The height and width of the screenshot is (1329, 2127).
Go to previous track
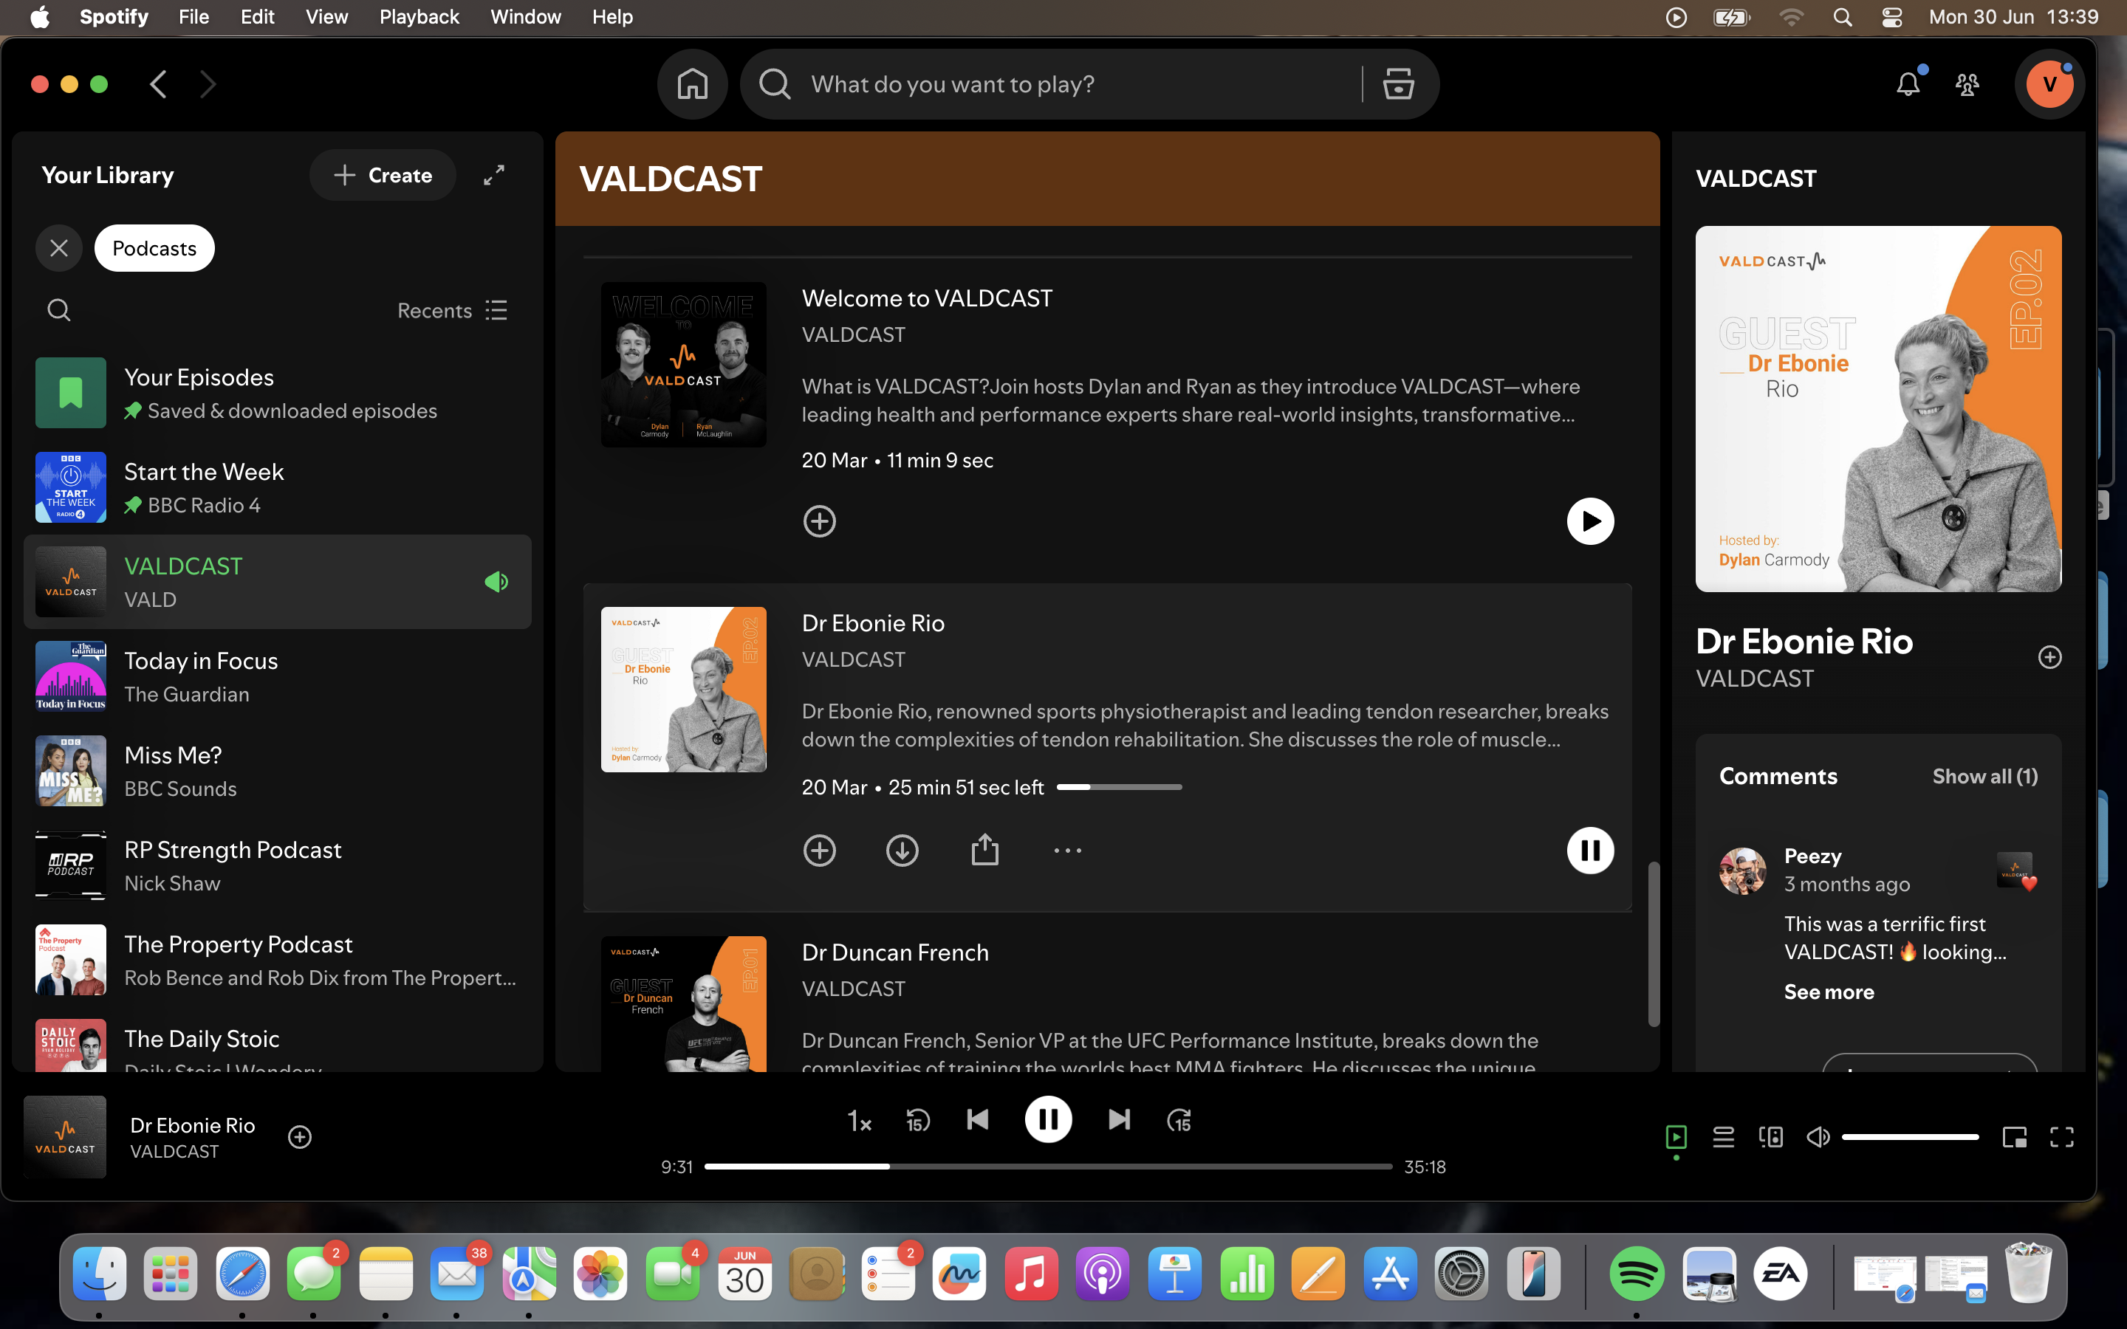click(x=977, y=1119)
